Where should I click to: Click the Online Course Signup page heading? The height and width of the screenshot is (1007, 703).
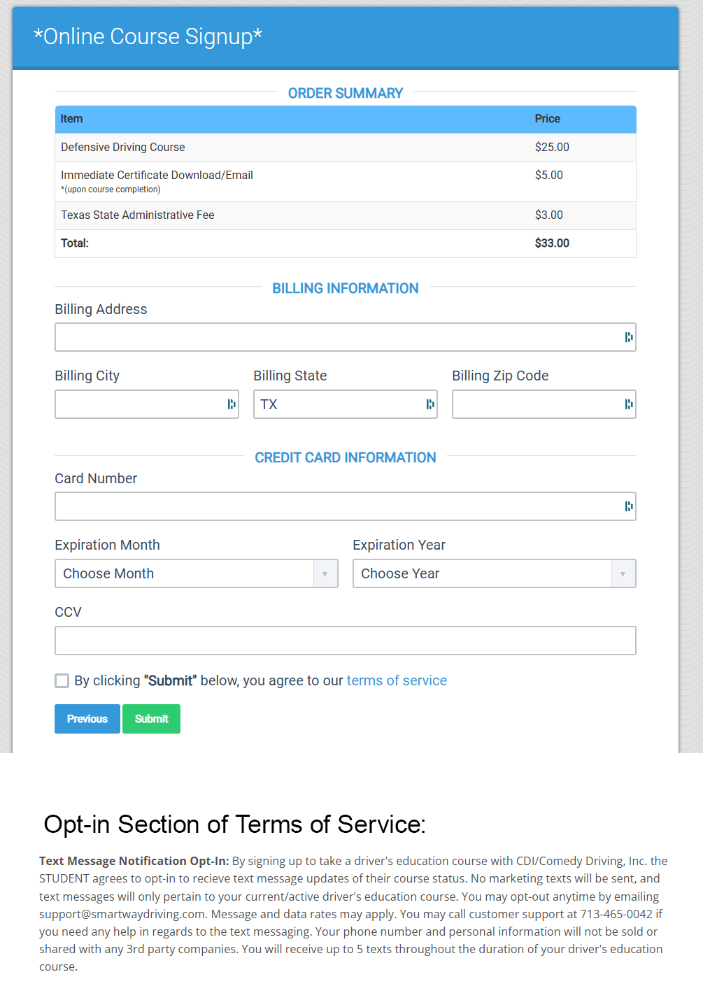pos(148,36)
